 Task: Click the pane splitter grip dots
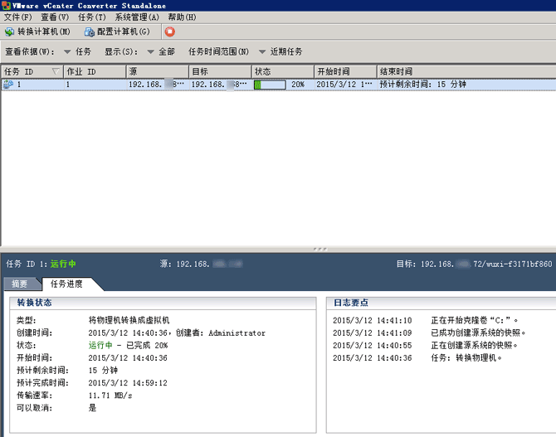(x=320, y=249)
